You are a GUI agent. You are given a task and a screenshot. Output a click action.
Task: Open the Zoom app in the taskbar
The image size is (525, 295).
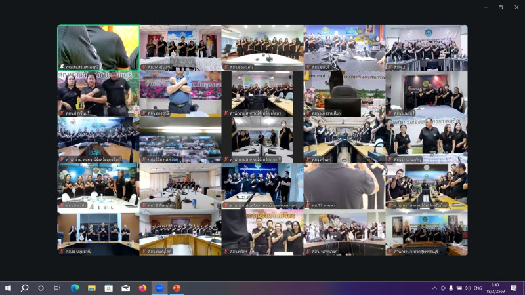pyautogui.click(x=159, y=288)
